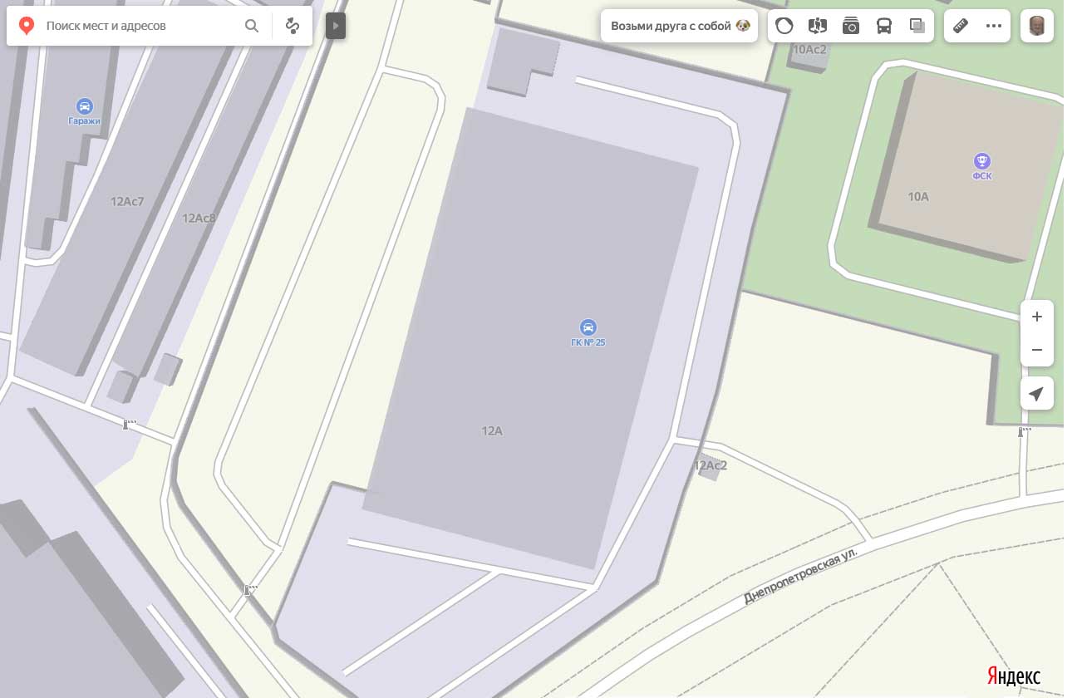Show public transport with bus icon
Image resolution: width=1077 pixels, height=698 pixels.
click(884, 26)
